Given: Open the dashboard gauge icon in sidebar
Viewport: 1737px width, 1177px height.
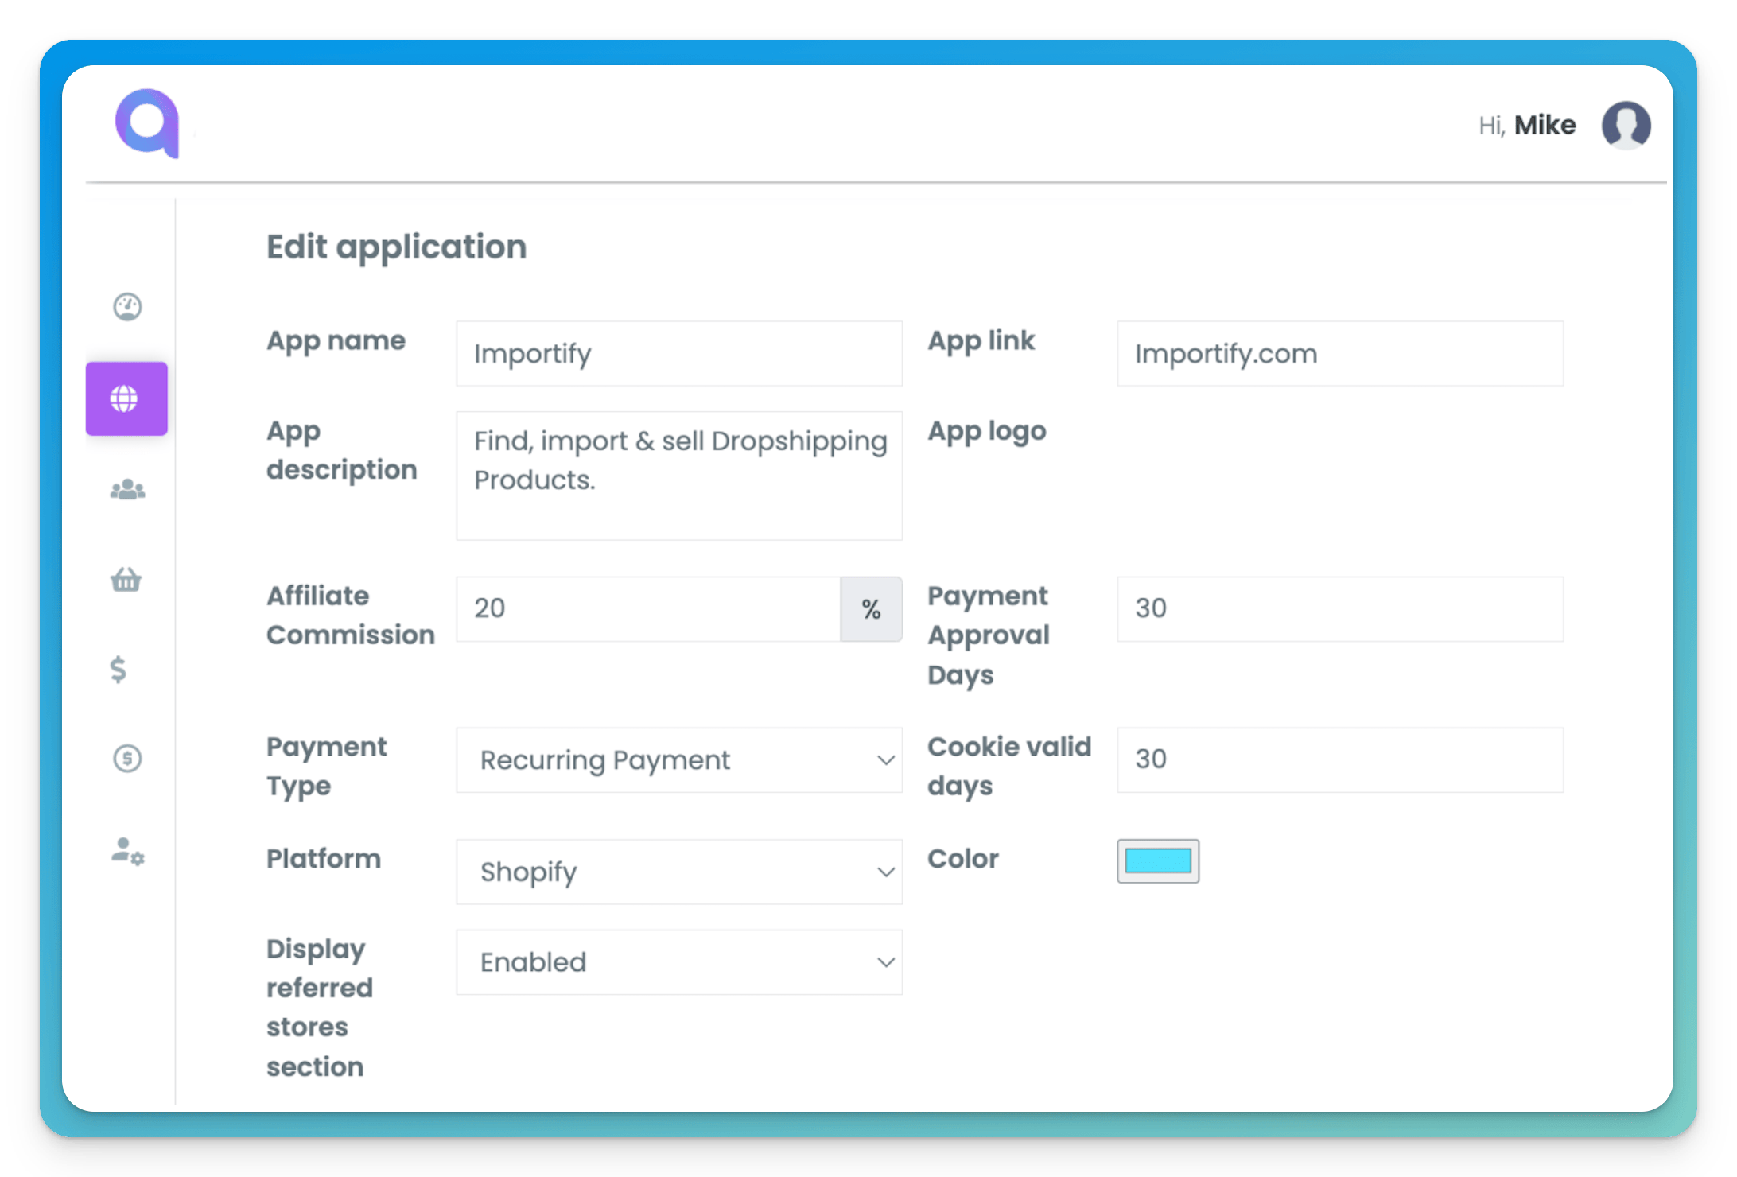Looking at the screenshot, I should coord(127,306).
